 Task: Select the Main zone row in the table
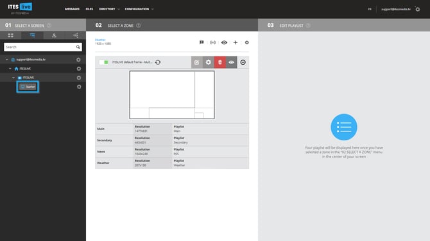(x=172, y=129)
